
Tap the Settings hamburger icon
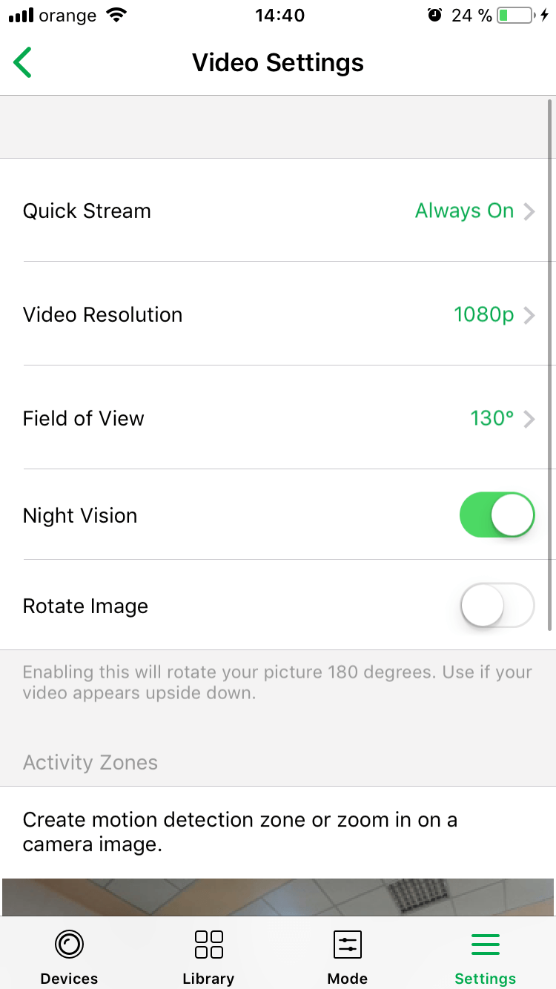point(486,945)
